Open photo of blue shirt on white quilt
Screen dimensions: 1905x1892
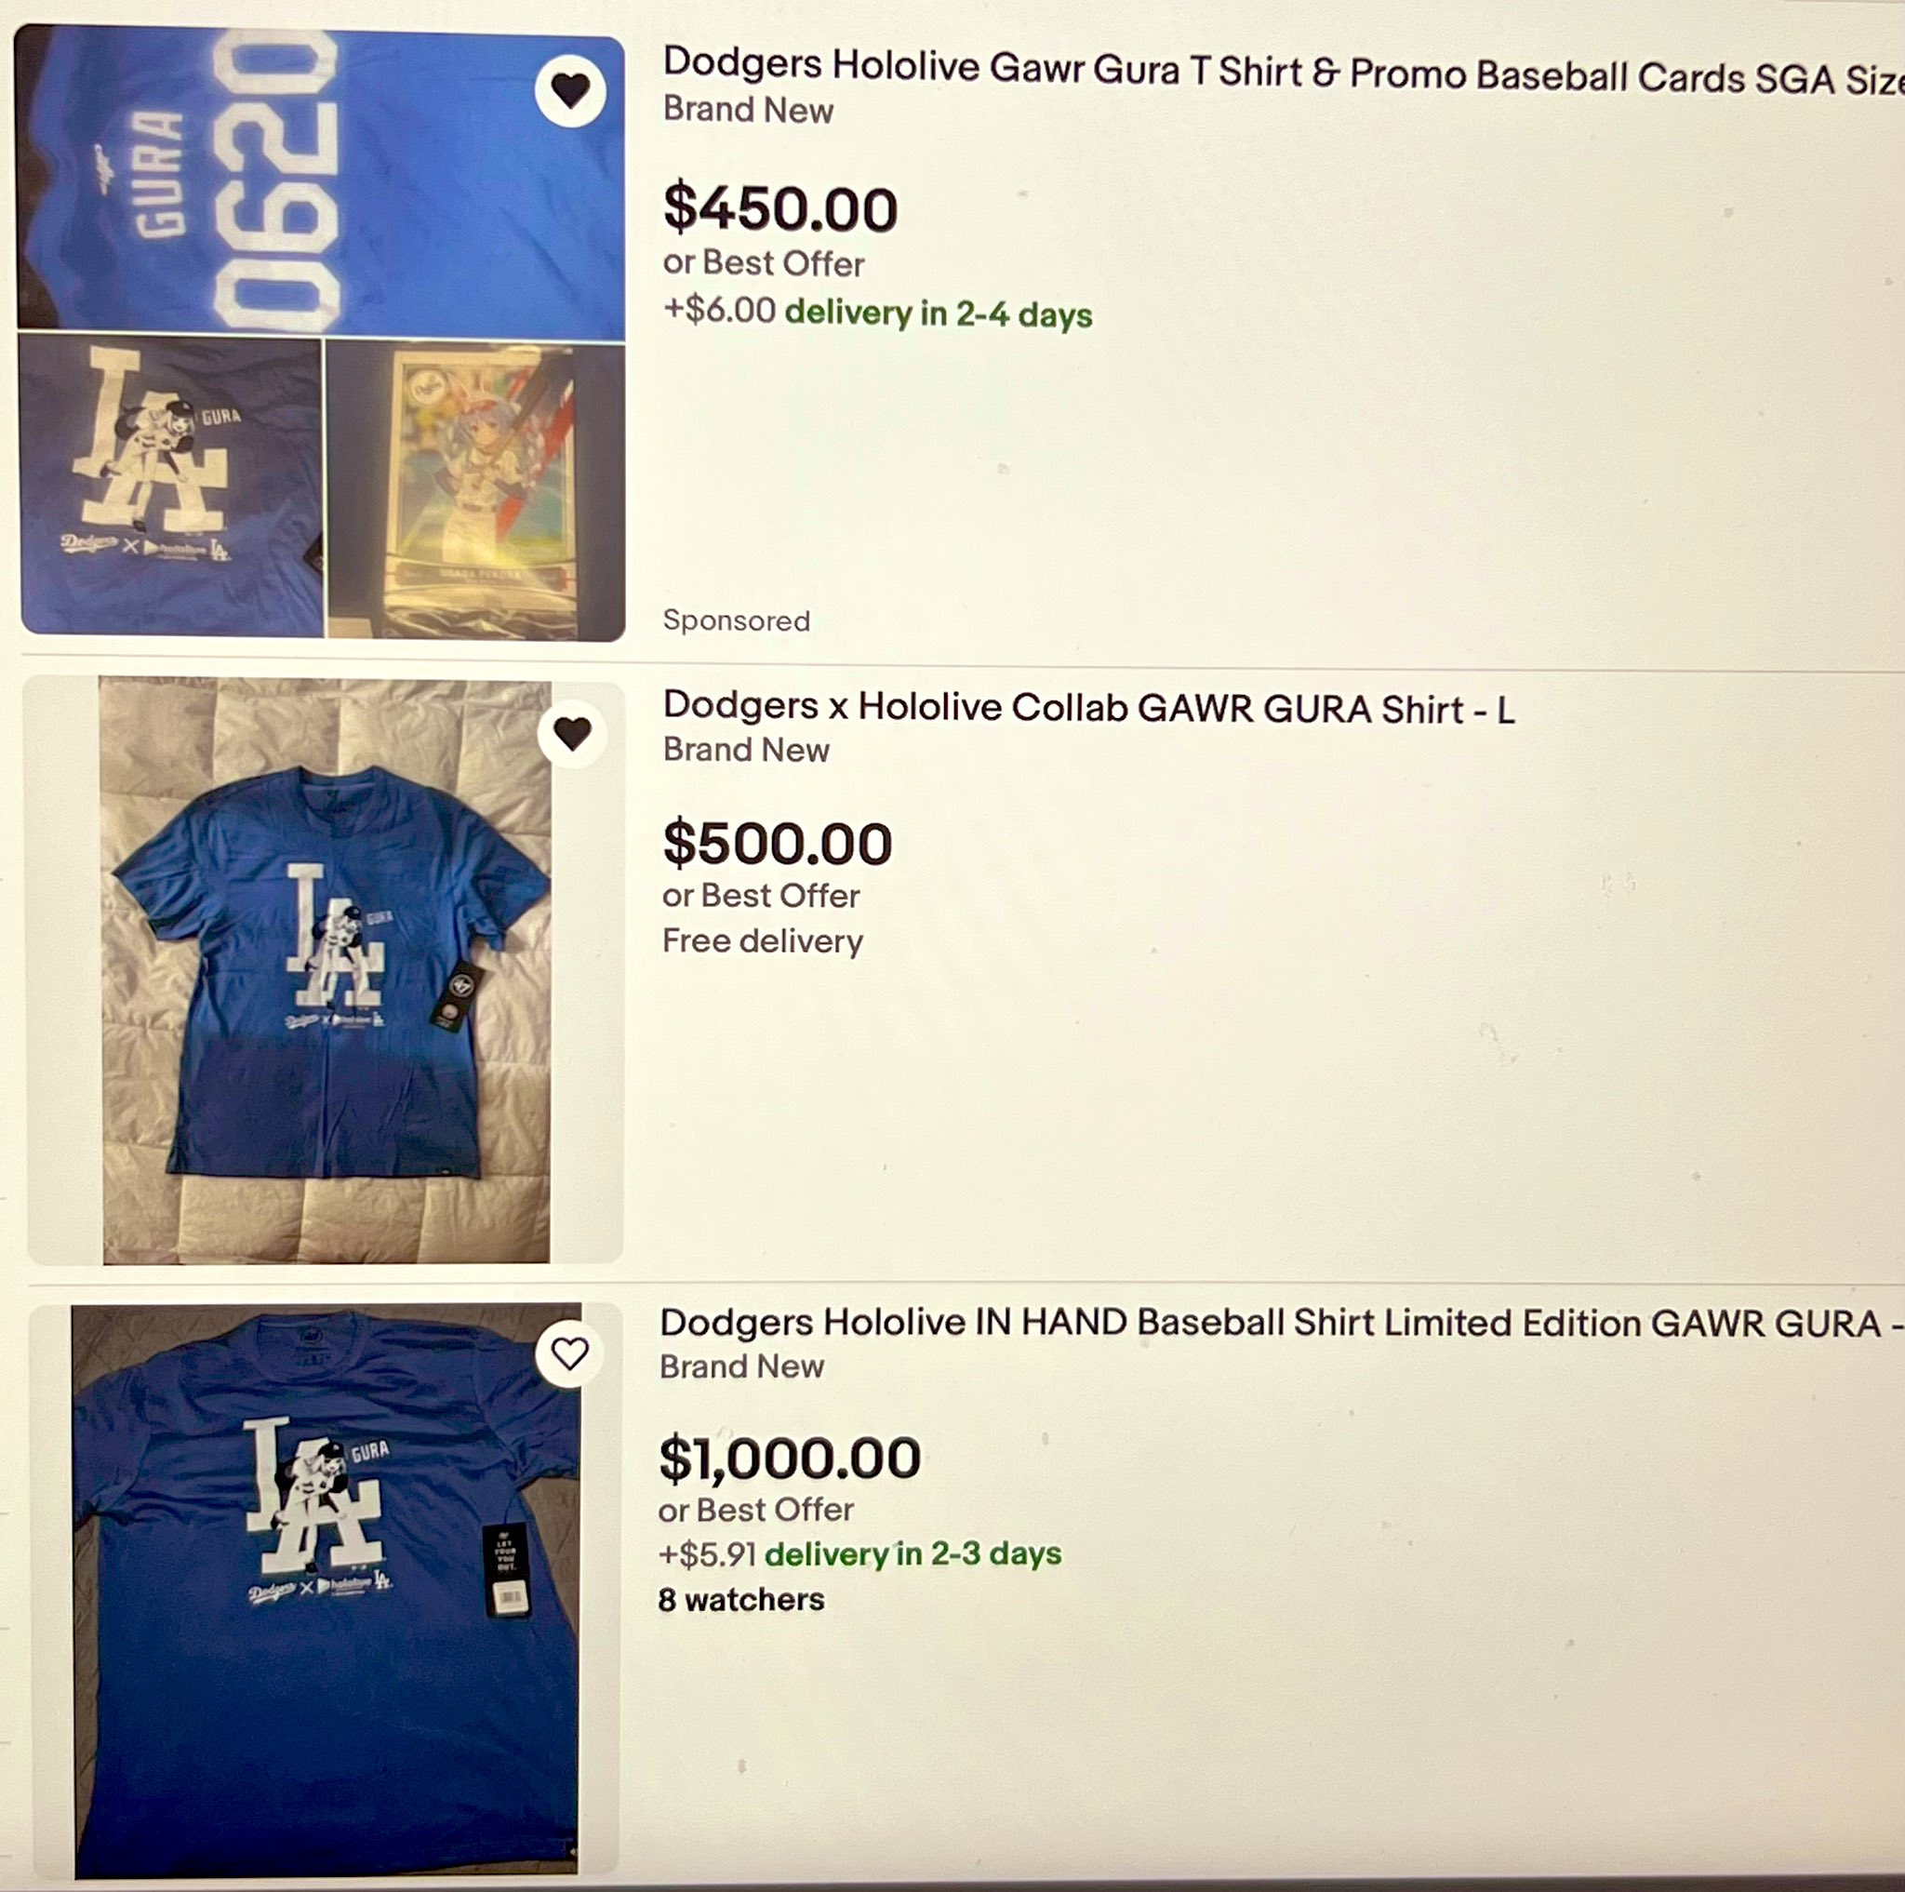(326, 970)
